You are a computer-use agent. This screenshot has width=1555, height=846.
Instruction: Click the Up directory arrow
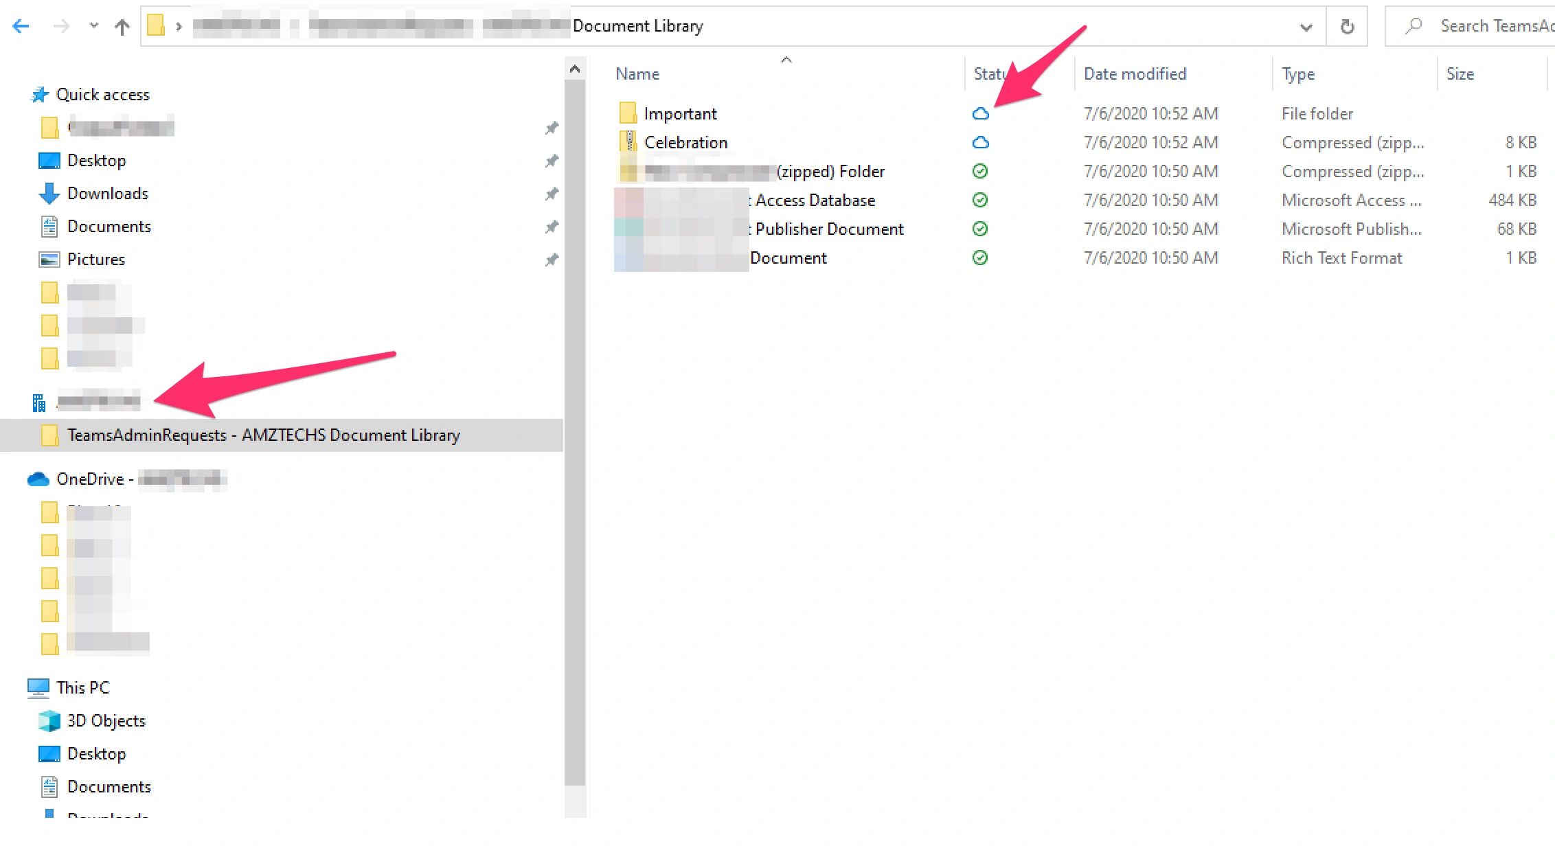click(x=122, y=27)
